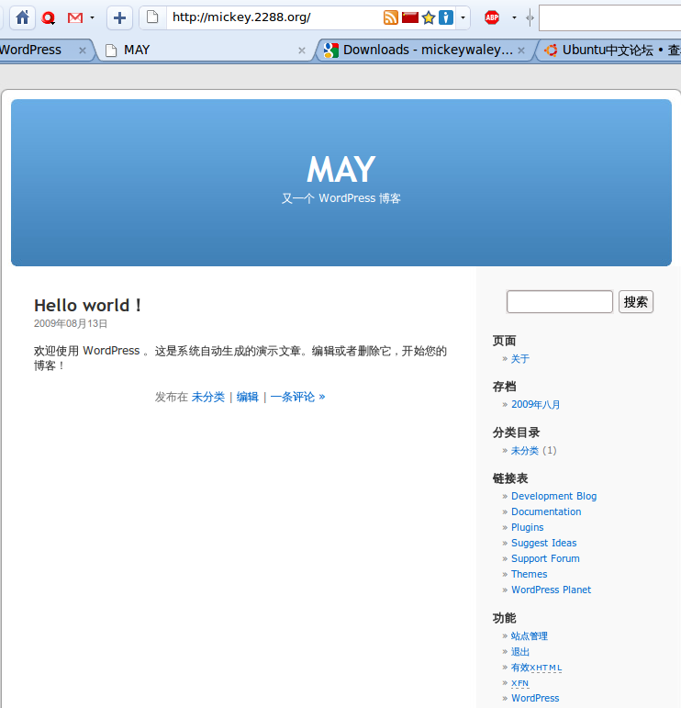681x708 pixels.
Task: Click the 分类目录 sidebar heading
Action: 516,433
